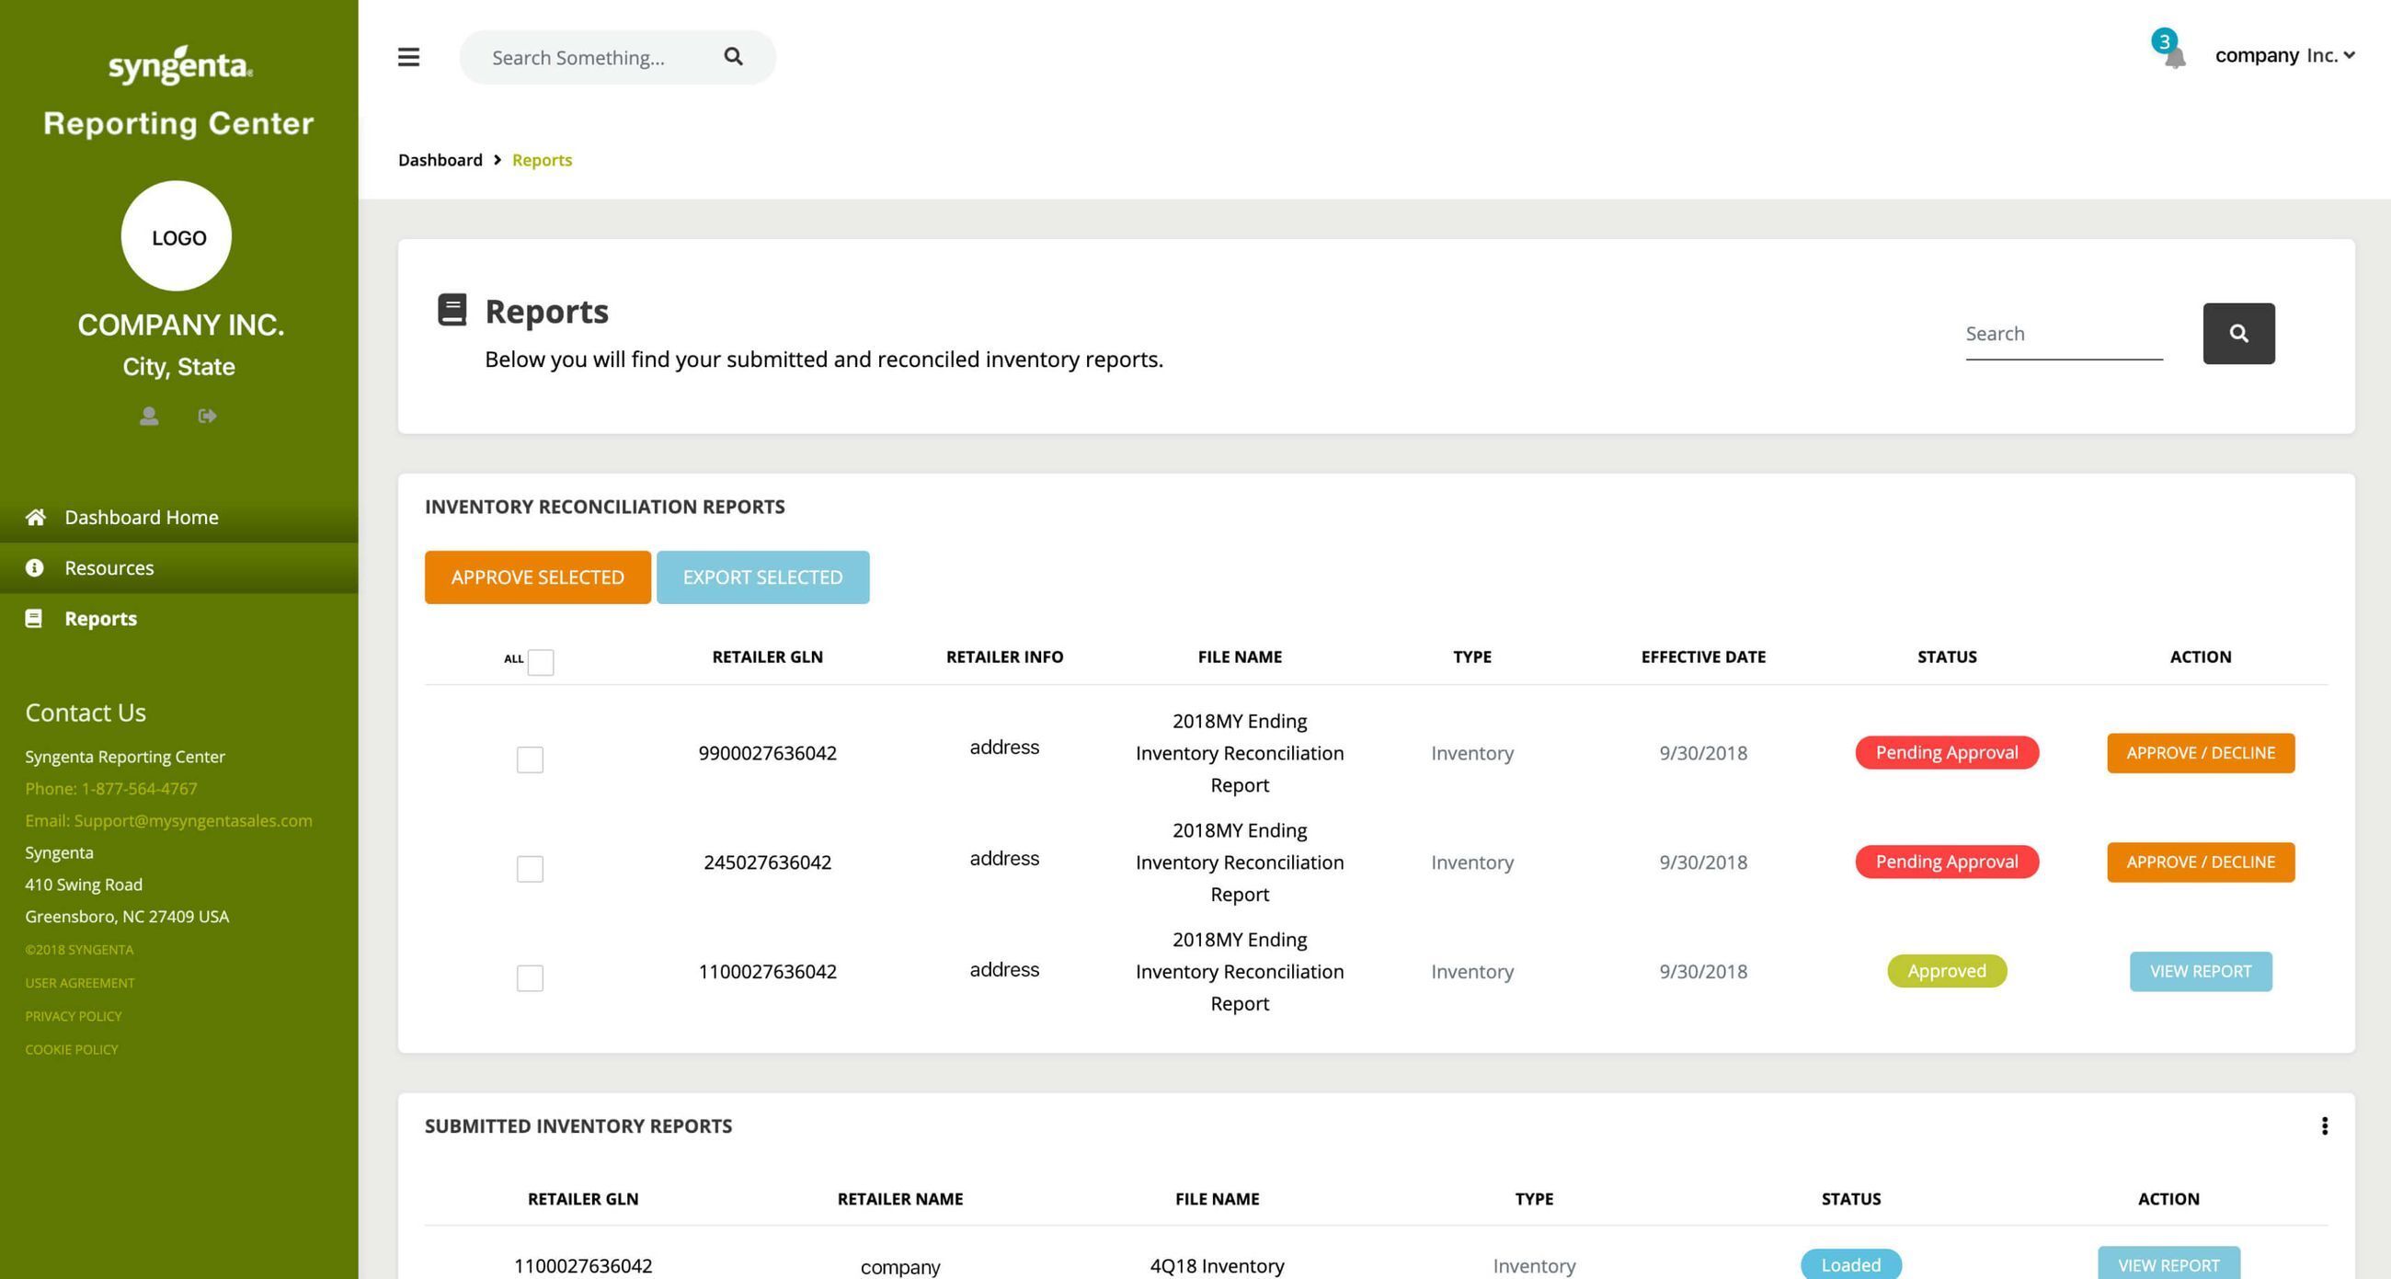
Task: Check the box for GLN 9900027636042
Action: [x=530, y=759]
